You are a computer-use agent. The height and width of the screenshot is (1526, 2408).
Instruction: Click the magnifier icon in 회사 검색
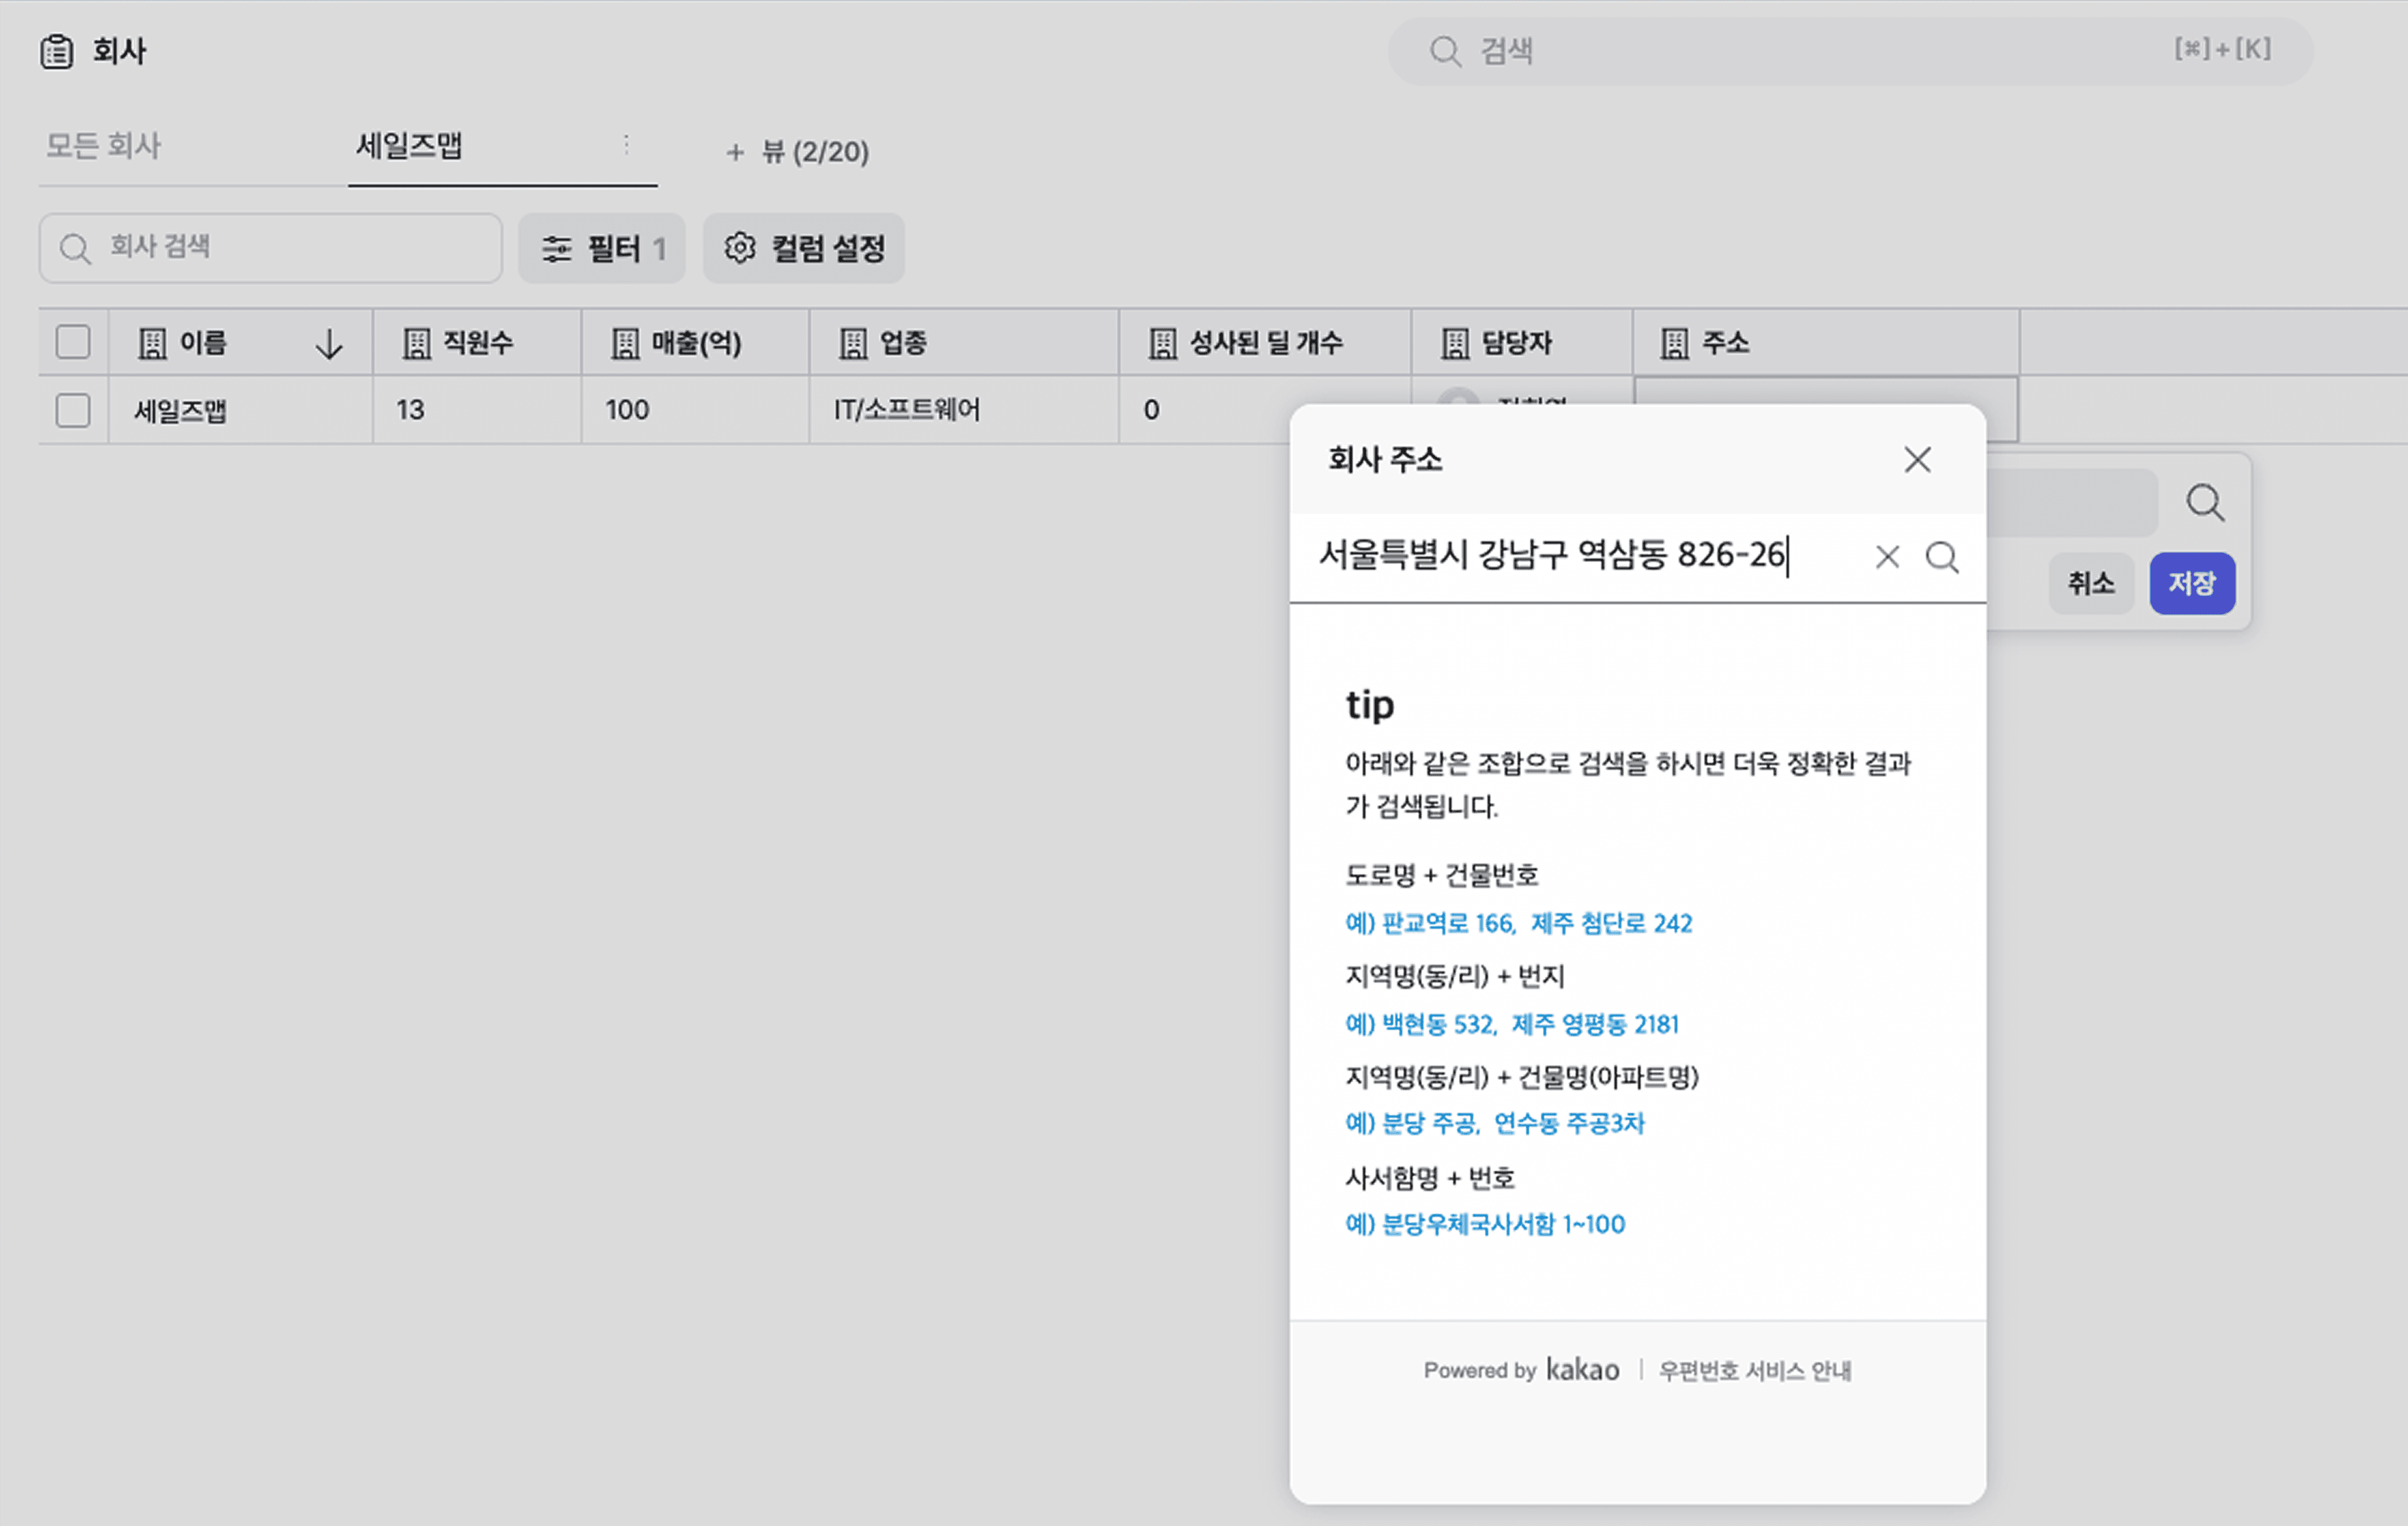click(75, 248)
